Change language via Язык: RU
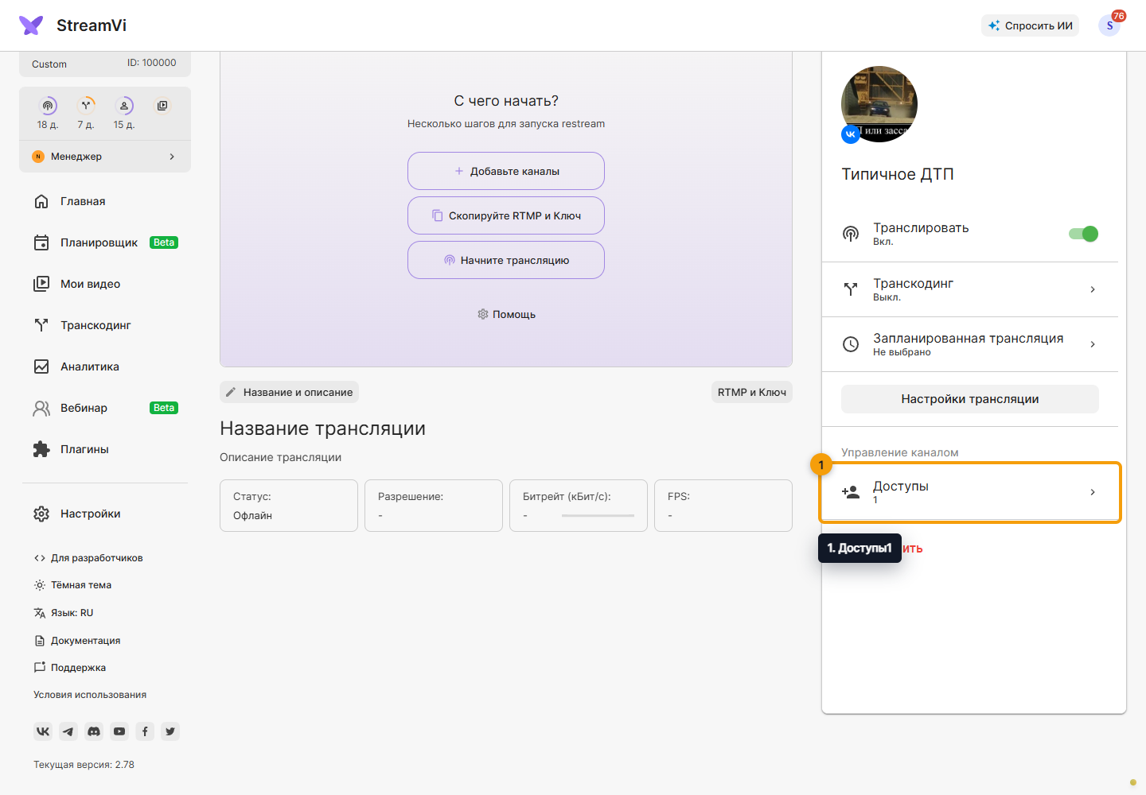 coord(64,613)
